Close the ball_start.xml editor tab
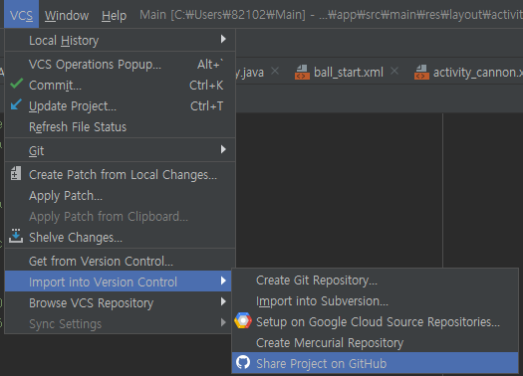This screenshot has height=376, width=523. pyautogui.click(x=394, y=71)
